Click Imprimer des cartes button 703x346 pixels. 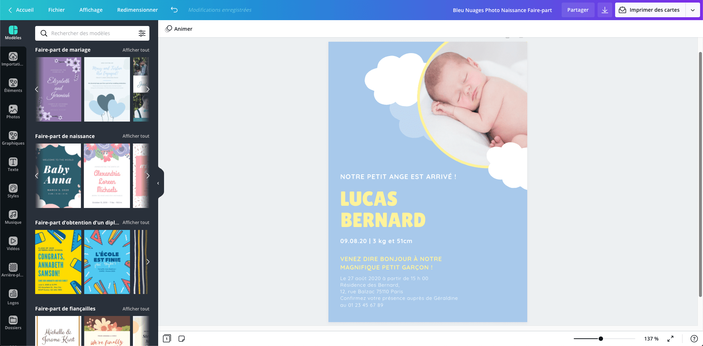point(650,10)
